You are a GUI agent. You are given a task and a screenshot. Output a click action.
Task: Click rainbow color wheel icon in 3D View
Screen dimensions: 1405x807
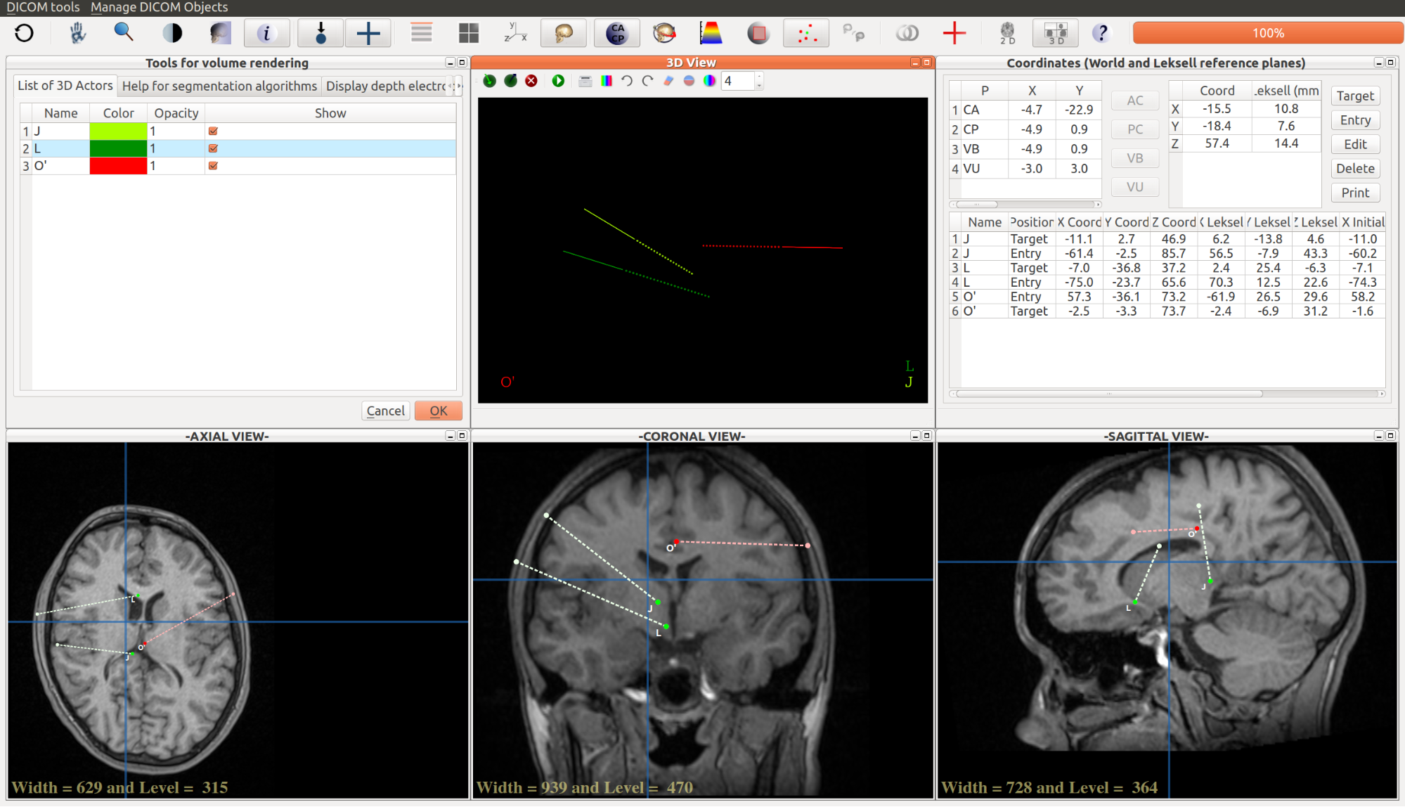pos(710,81)
